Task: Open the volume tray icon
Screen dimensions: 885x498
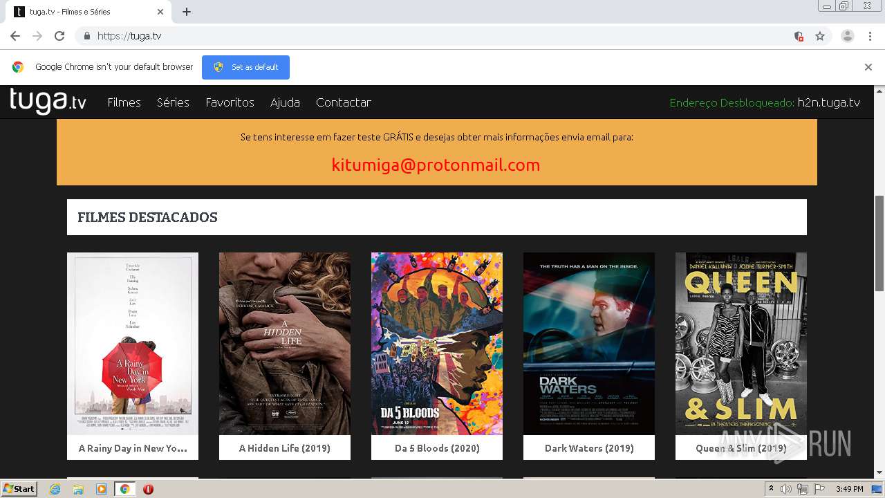Action: (x=786, y=489)
